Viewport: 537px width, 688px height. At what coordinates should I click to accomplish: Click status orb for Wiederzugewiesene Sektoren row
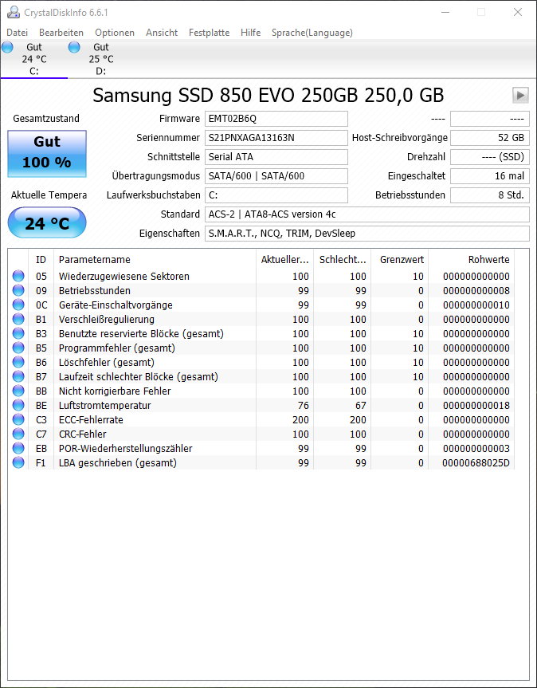[18, 276]
